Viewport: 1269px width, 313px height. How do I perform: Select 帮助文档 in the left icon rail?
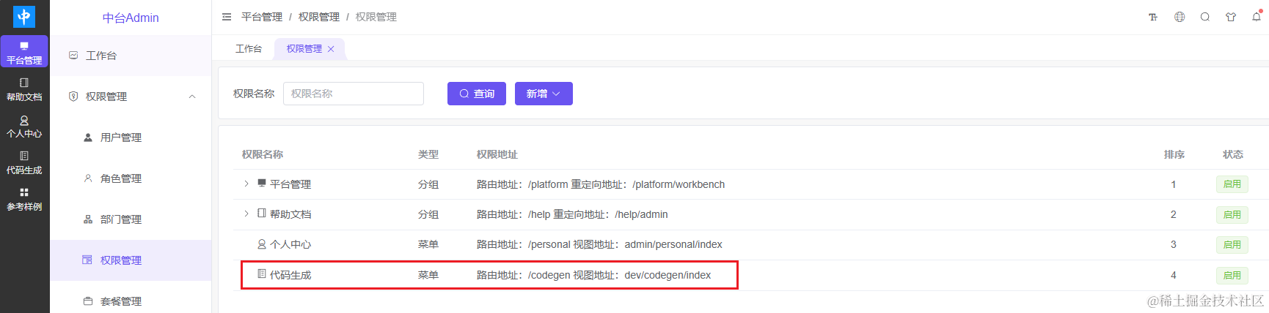point(24,89)
